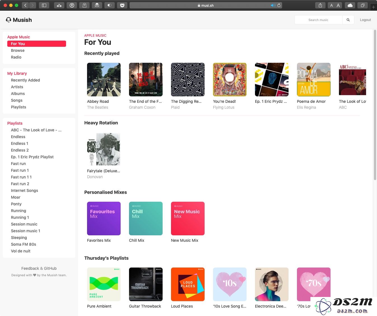Open the Safari share menu
This screenshot has width=377, height=316.
coord(320,5)
